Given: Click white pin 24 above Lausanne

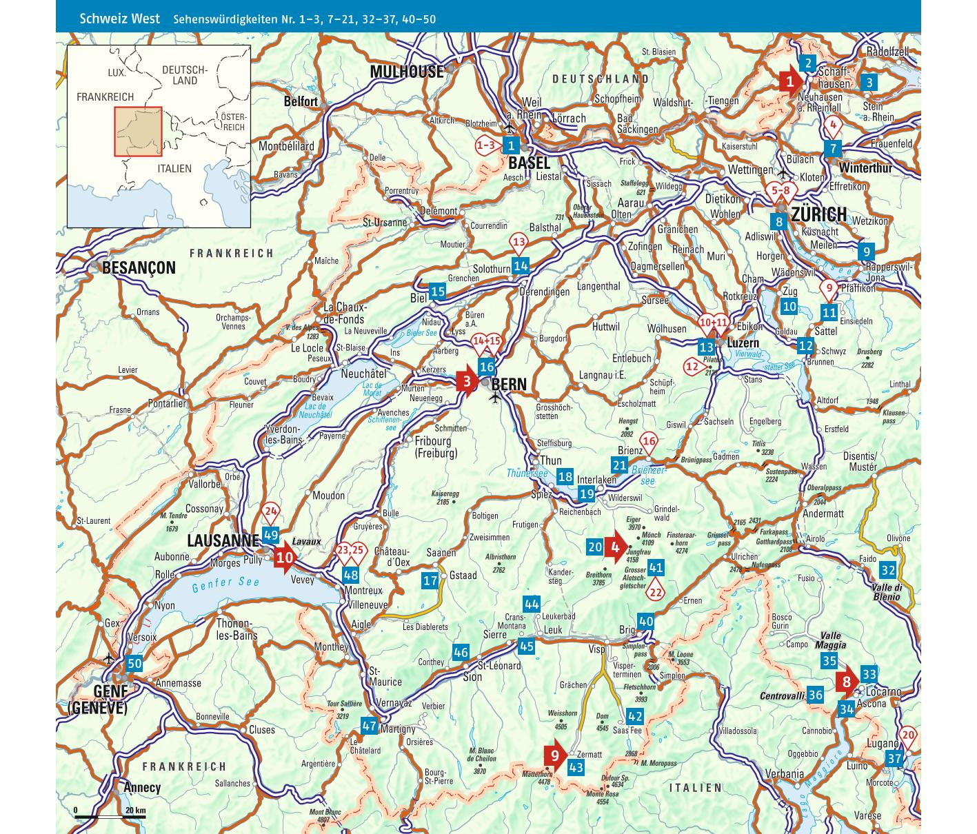Looking at the screenshot, I should pyautogui.click(x=271, y=512).
